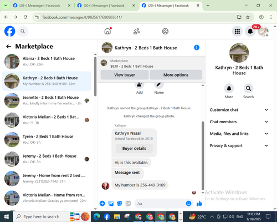This screenshot has height=222, width=277.
Task: Click the Add people icon in chat
Action: tap(140, 85)
